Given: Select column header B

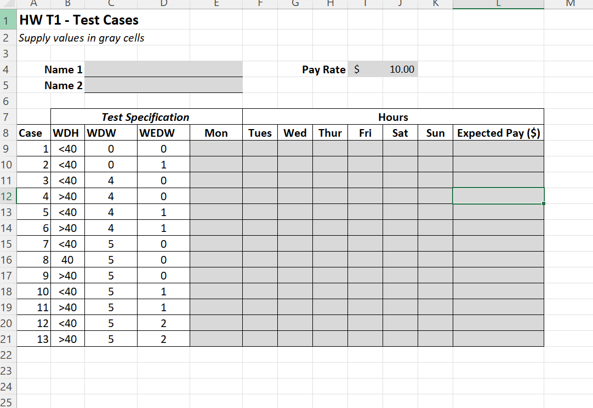Looking at the screenshot, I should pos(68,4).
